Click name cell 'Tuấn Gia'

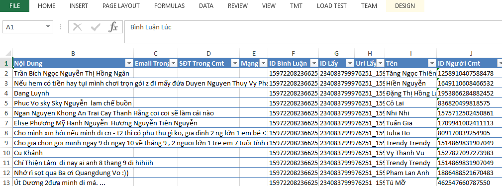[x=411, y=123]
